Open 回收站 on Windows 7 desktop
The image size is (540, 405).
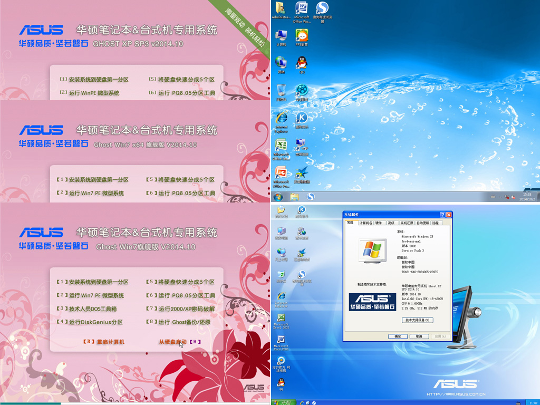[x=281, y=93]
